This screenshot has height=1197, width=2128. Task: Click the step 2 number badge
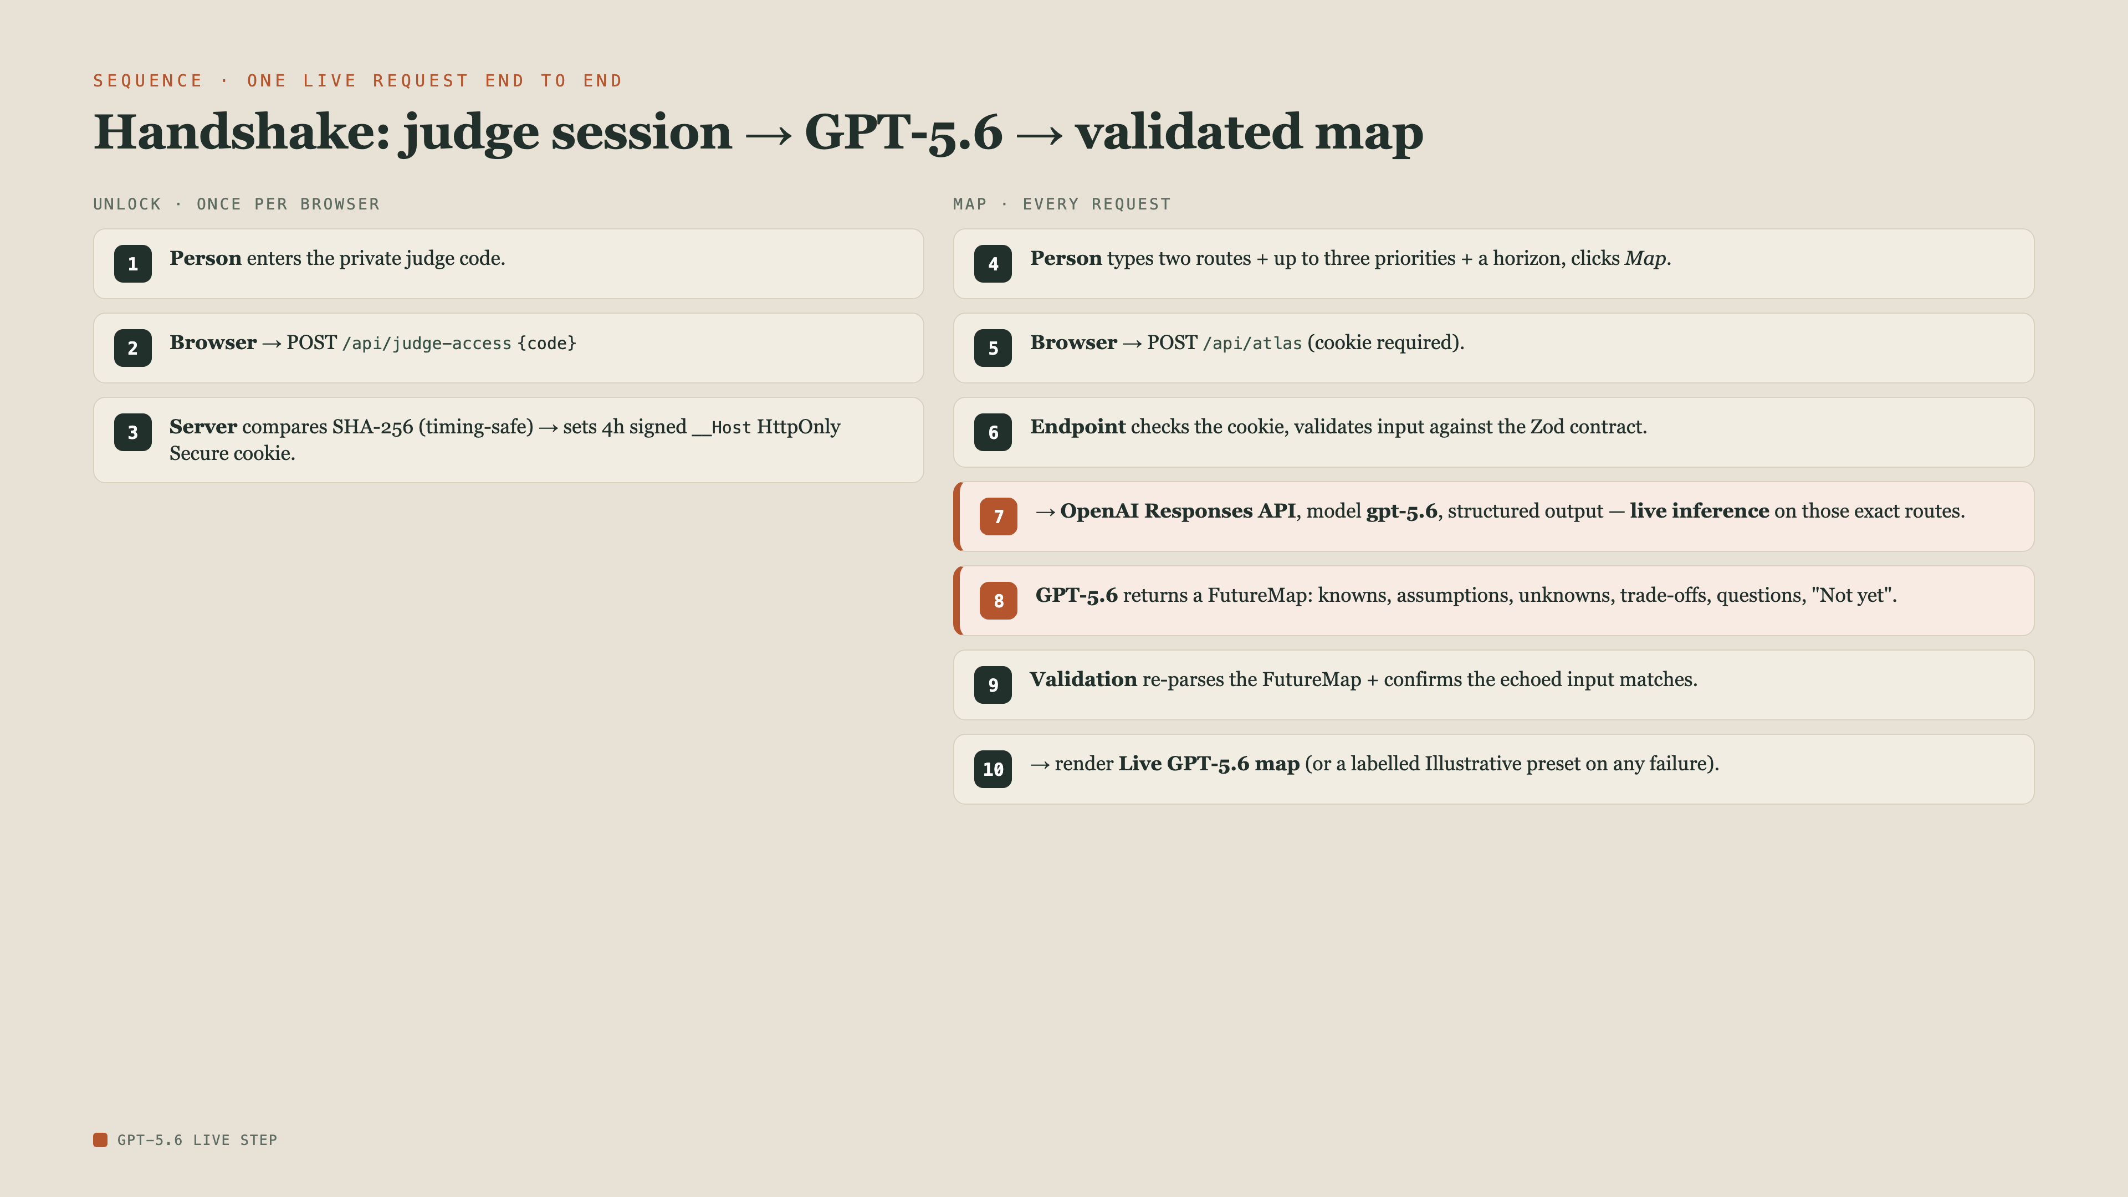(x=133, y=349)
